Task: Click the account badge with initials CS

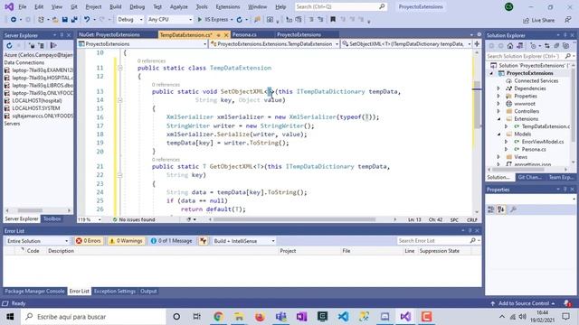Action: (508, 6)
